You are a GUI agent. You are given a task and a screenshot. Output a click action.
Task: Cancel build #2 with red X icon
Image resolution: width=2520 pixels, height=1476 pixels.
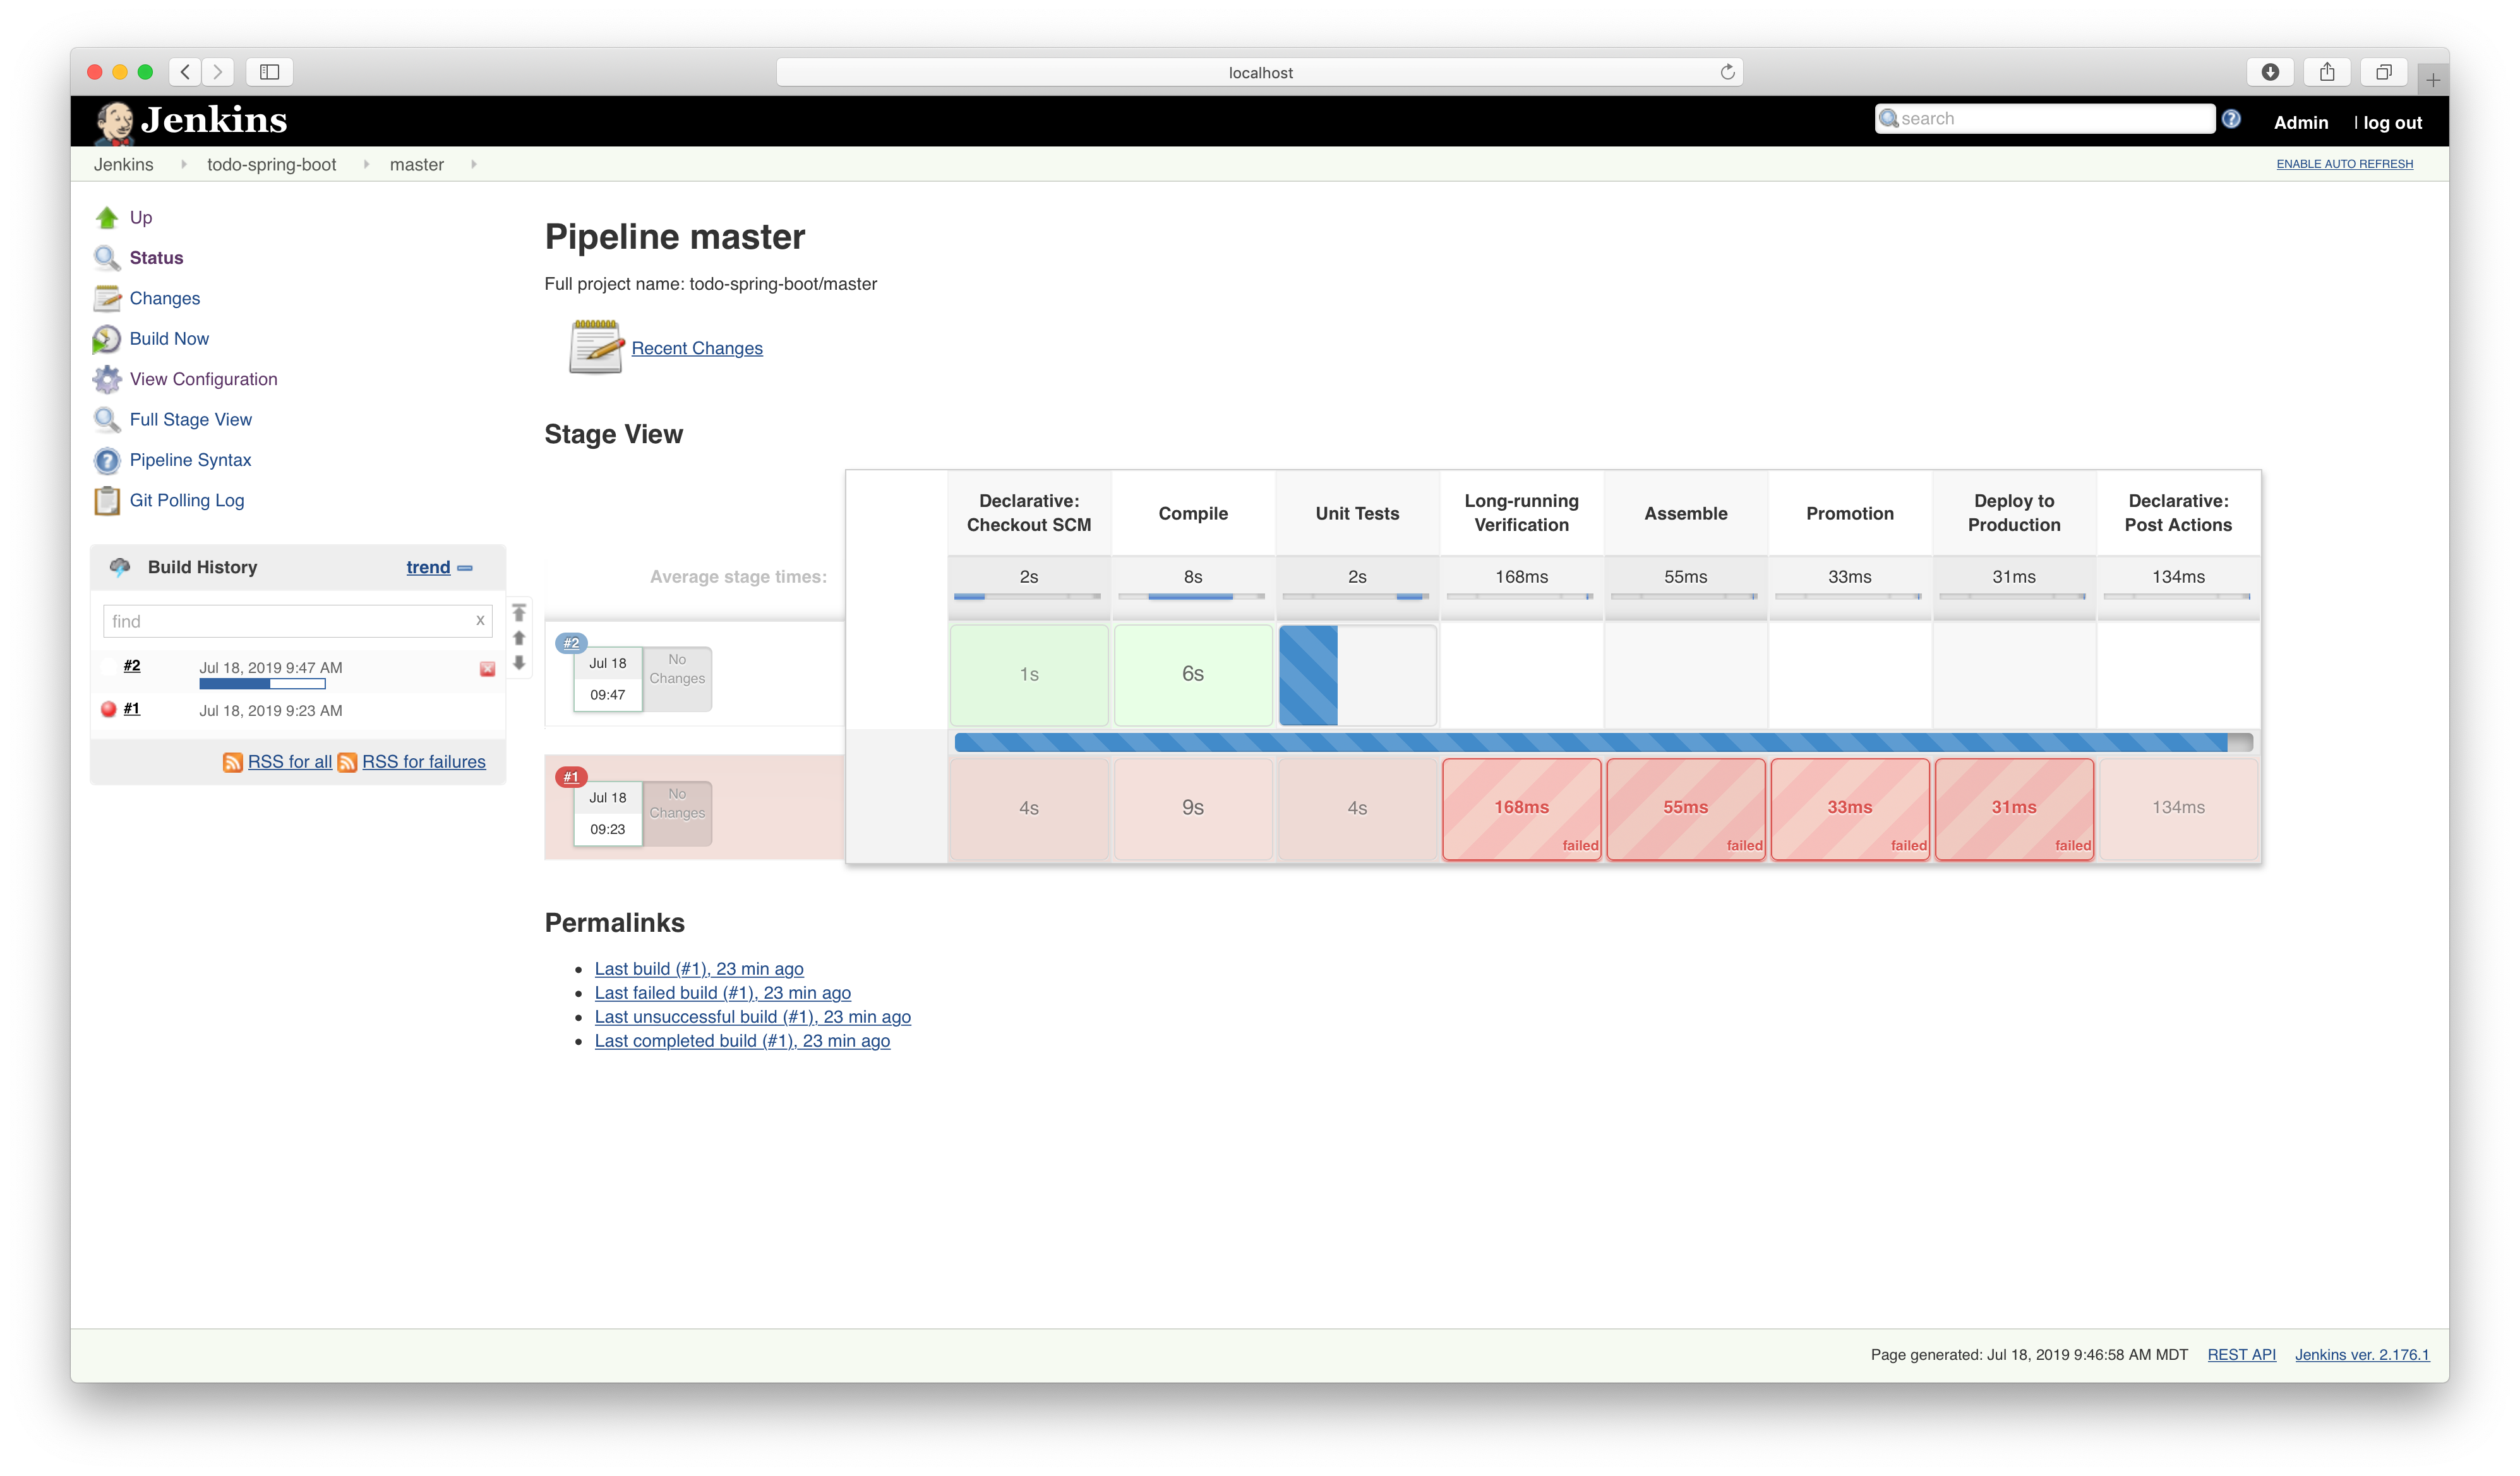(487, 670)
